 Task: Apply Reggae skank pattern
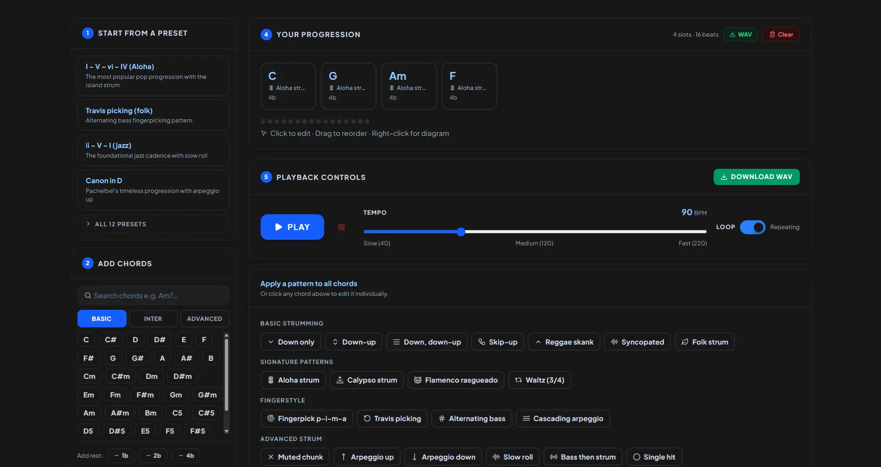564,342
